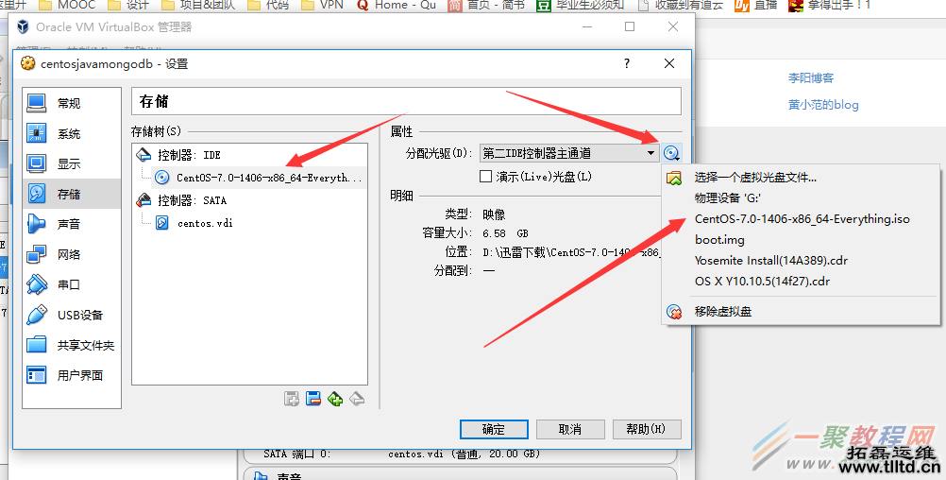The height and width of the screenshot is (480, 946).
Task: Open the 第二IDE控制器主通道 dropdown
Action: click(x=568, y=153)
